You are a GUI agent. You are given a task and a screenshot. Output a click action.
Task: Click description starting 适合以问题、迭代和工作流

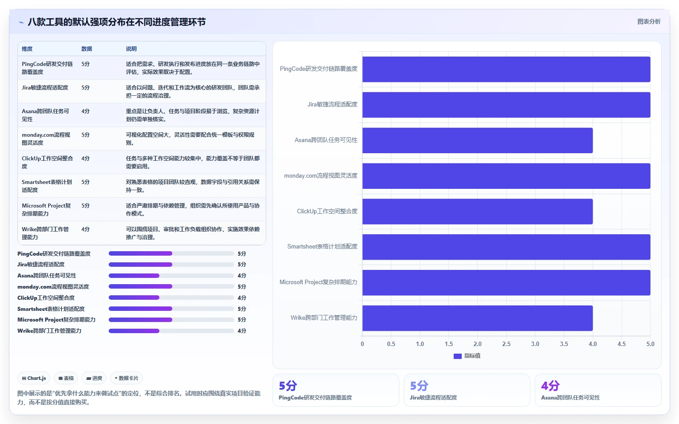(193, 92)
